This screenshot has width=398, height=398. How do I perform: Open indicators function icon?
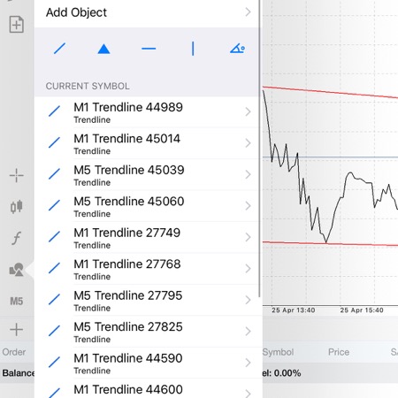tap(17, 238)
